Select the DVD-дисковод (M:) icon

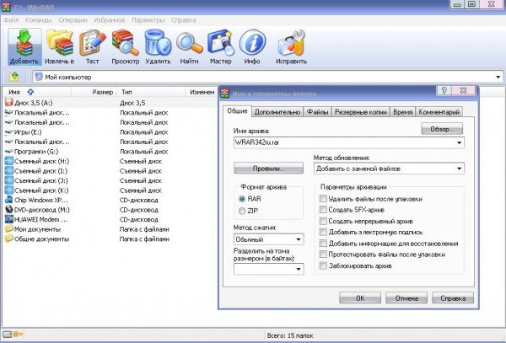[8, 210]
